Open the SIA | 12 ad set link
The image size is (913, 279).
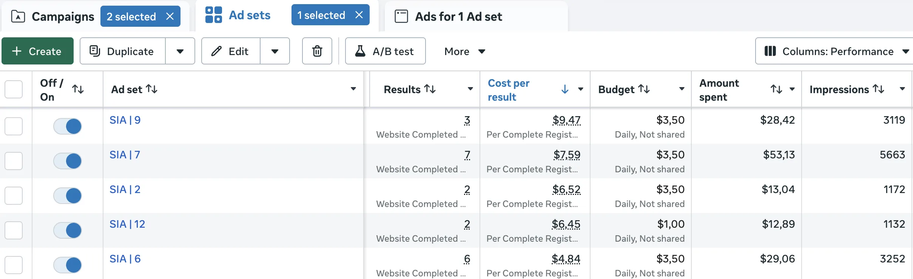coord(127,224)
